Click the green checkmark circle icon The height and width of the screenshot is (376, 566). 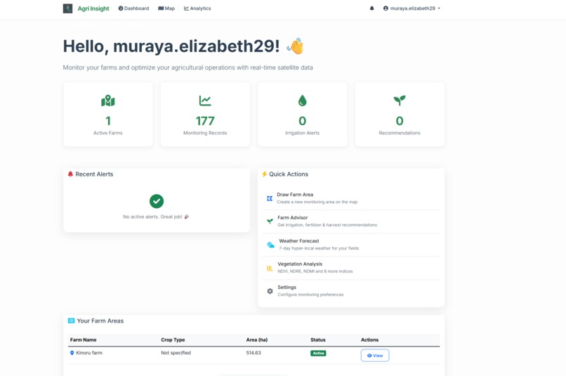[x=157, y=201]
